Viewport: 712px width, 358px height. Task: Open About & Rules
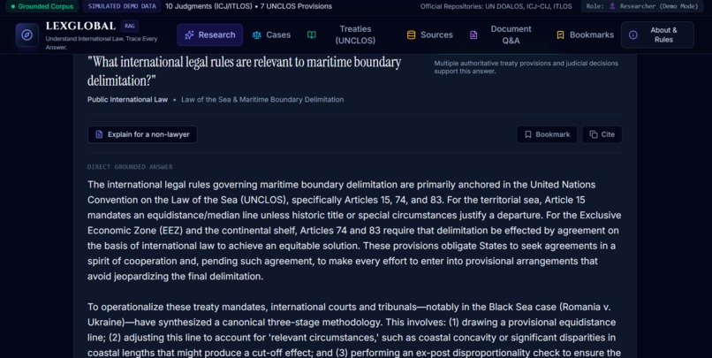657,35
